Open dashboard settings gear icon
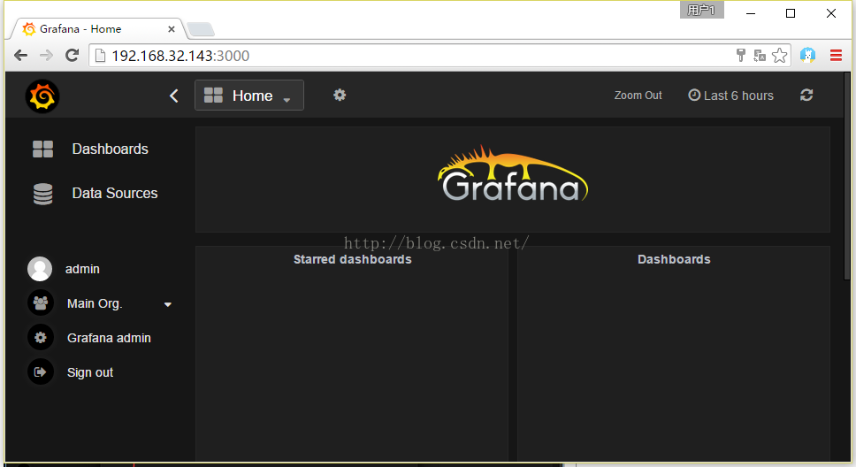Screen dimensions: 856x467 (340, 95)
